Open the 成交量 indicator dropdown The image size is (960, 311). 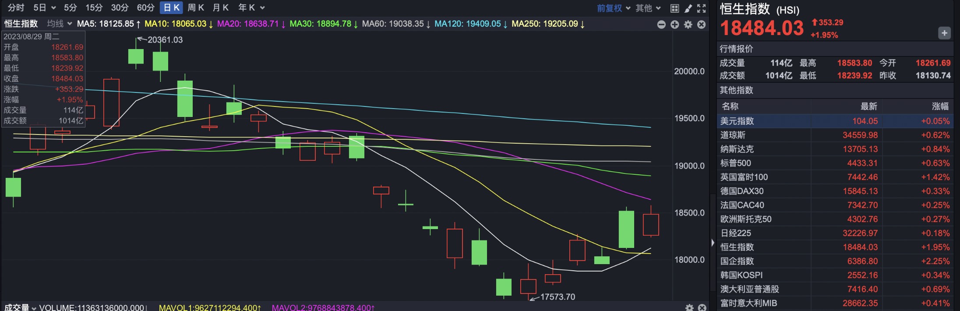point(20,307)
